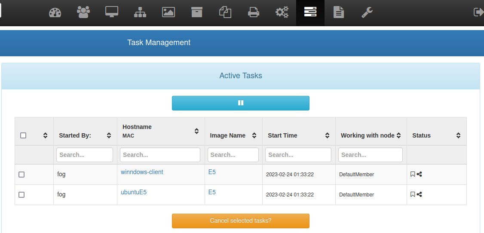Open Snapin Management files icon
This screenshot has height=233, width=484.
click(225, 12)
